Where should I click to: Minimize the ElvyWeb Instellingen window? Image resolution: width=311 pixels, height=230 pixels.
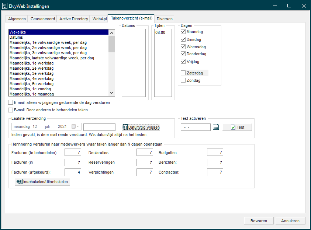click(275, 6)
